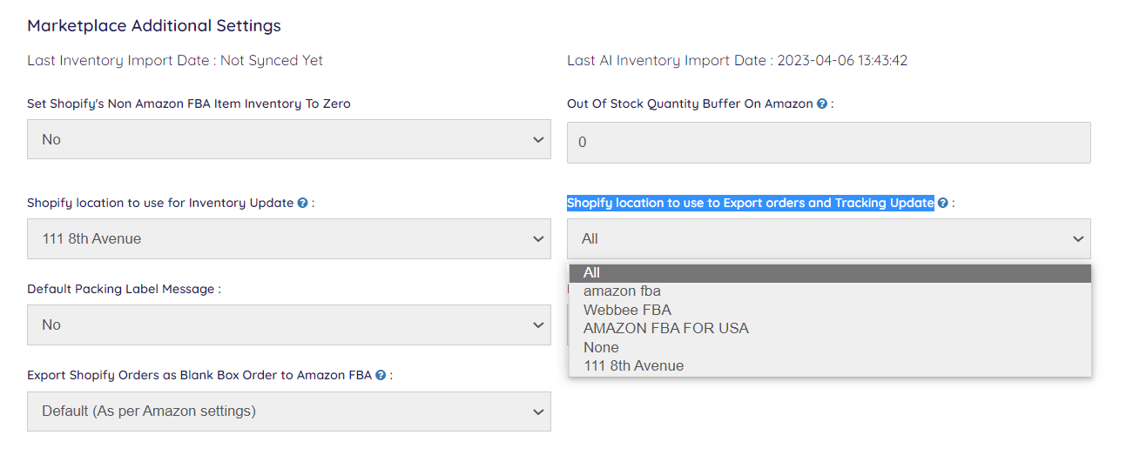Click help icon next to Blank Box Order label

pyautogui.click(x=381, y=375)
